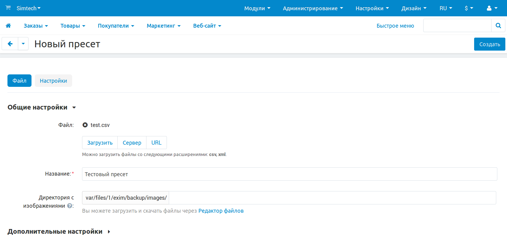Switch to the Настройки tab
Viewport: 507px width, 242px height.
53,81
